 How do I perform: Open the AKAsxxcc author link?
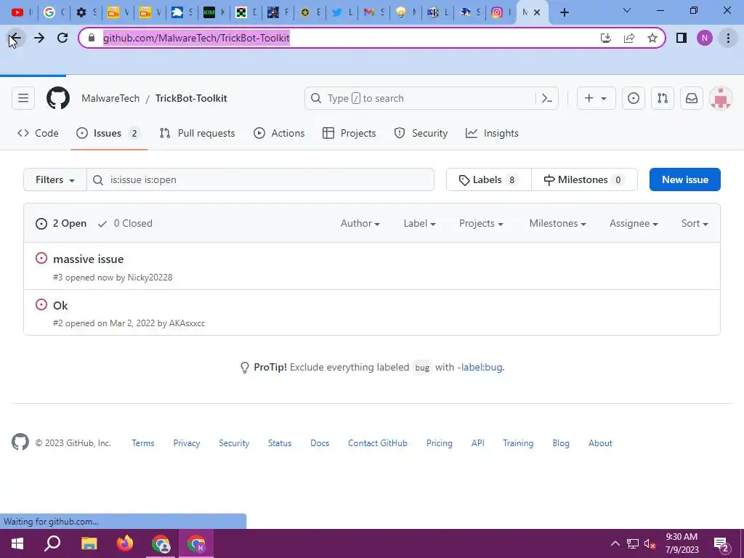point(187,323)
